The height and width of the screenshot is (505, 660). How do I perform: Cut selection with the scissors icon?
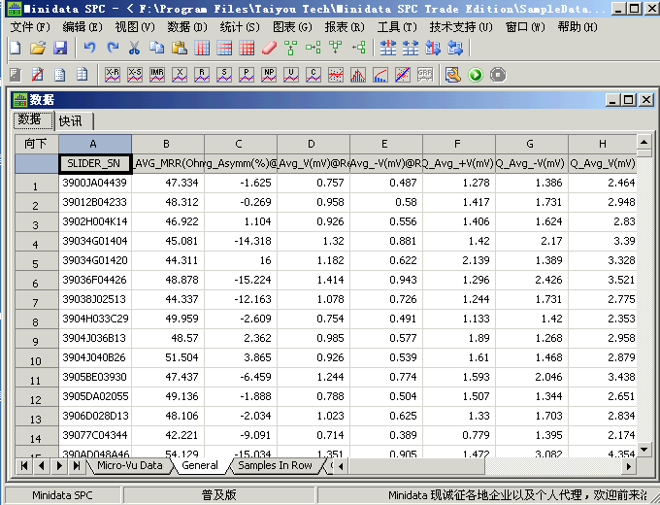(134, 48)
